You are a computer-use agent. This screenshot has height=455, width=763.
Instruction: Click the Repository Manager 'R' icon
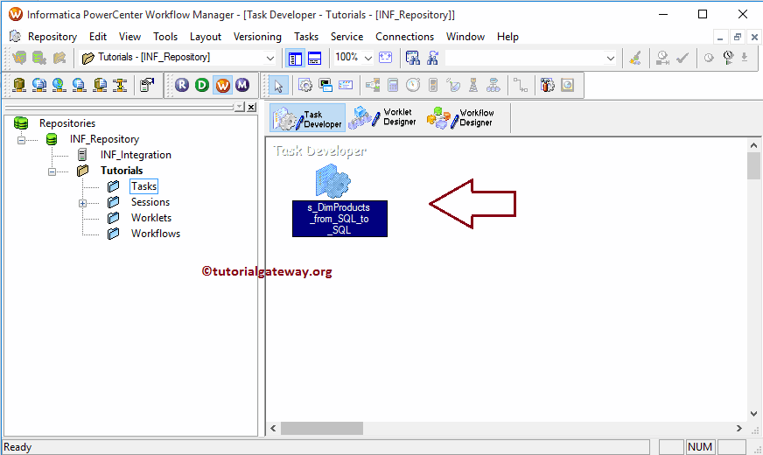coord(182,85)
